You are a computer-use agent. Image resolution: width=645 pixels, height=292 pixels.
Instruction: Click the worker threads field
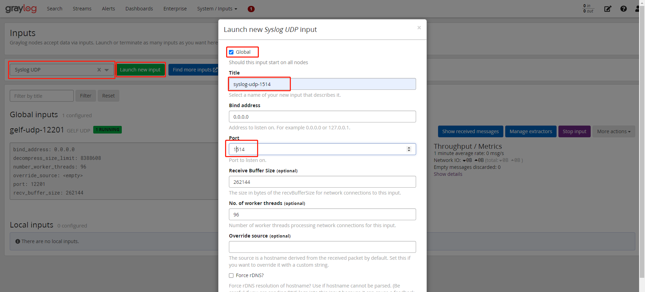(x=322, y=214)
